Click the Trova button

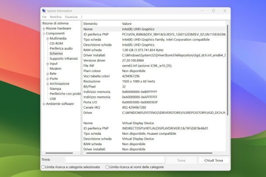181,160
